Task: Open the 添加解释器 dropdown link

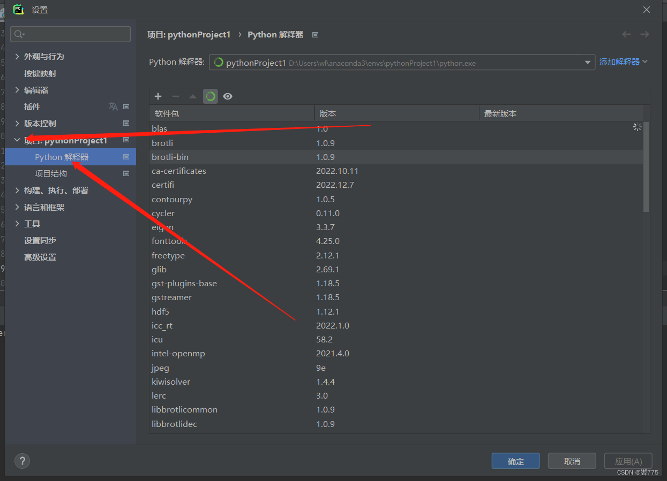Action: pyautogui.click(x=624, y=62)
